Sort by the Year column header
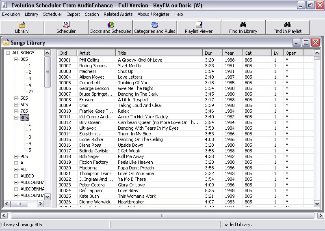Viewport: 325px width, 231px height. [232, 53]
